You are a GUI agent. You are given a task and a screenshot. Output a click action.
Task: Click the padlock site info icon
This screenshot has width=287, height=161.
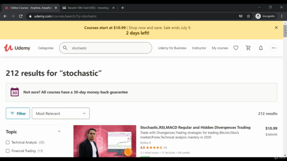click(x=30, y=16)
